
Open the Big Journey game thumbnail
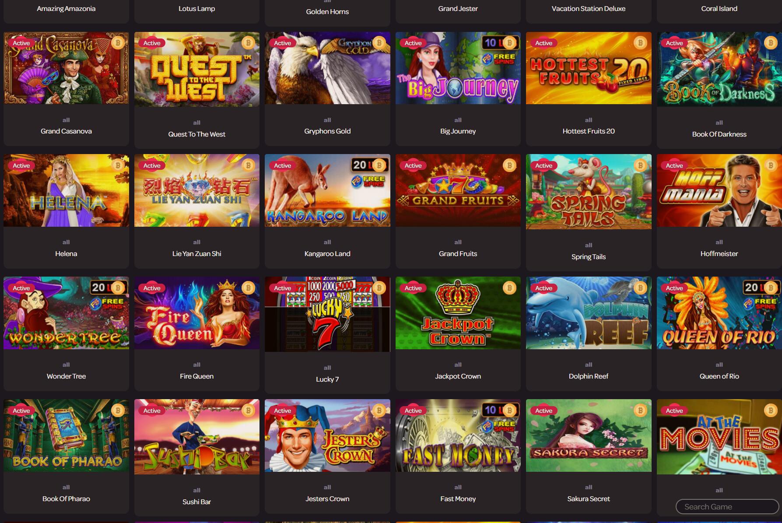(458, 68)
